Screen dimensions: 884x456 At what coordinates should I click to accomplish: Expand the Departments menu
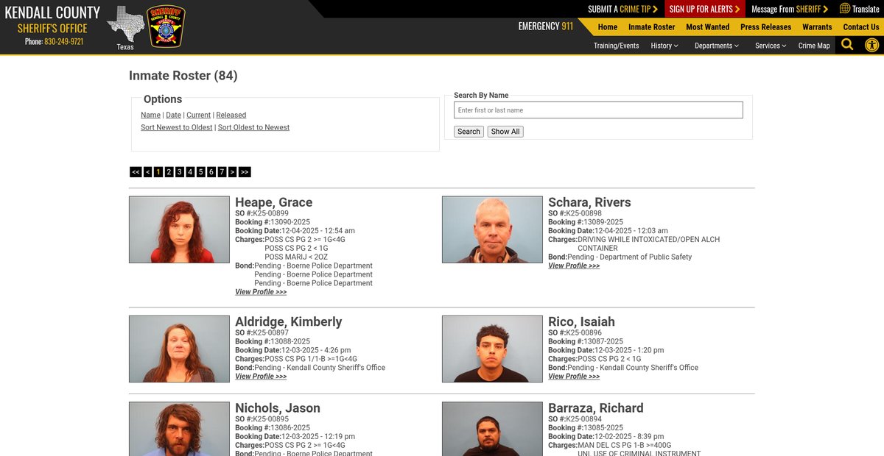pyautogui.click(x=717, y=46)
